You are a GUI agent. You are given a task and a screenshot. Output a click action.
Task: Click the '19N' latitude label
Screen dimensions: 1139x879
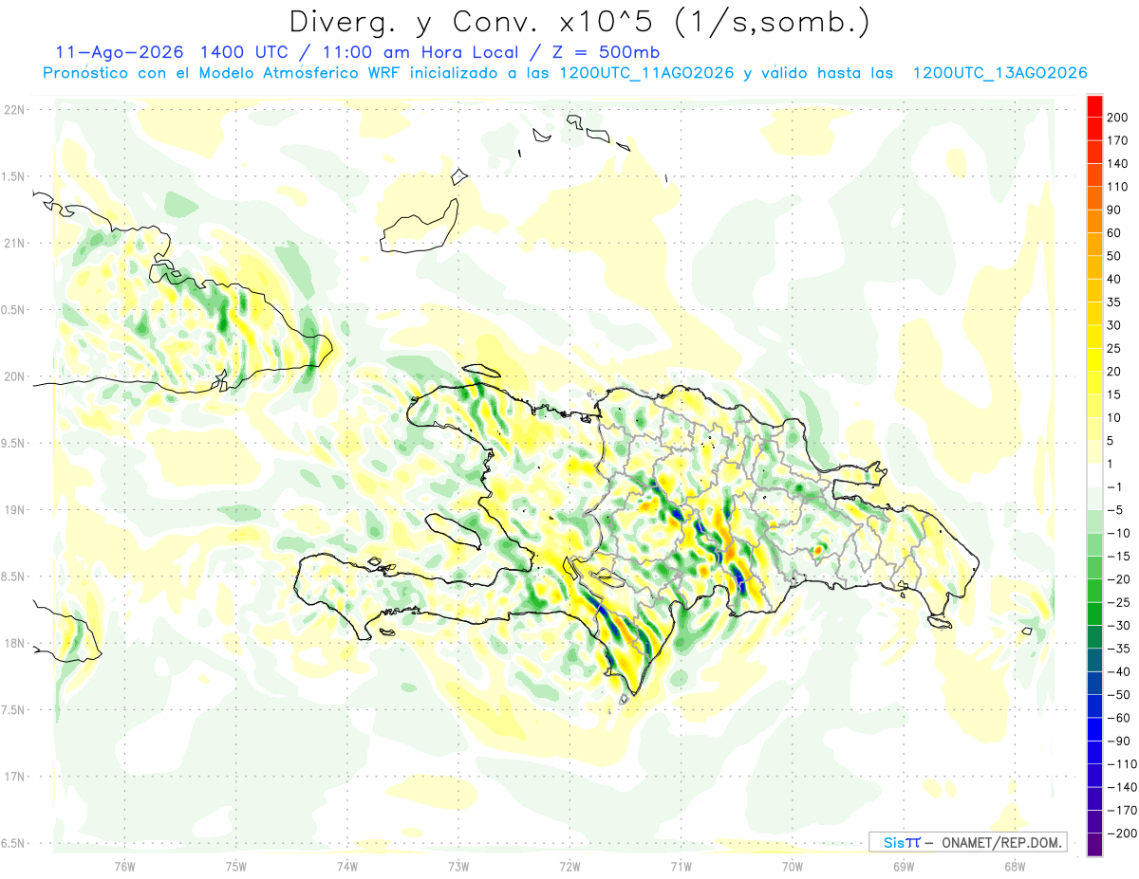pyautogui.click(x=14, y=510)
